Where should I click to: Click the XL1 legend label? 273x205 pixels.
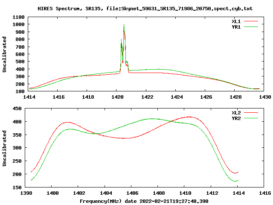[x=236, y=21]
